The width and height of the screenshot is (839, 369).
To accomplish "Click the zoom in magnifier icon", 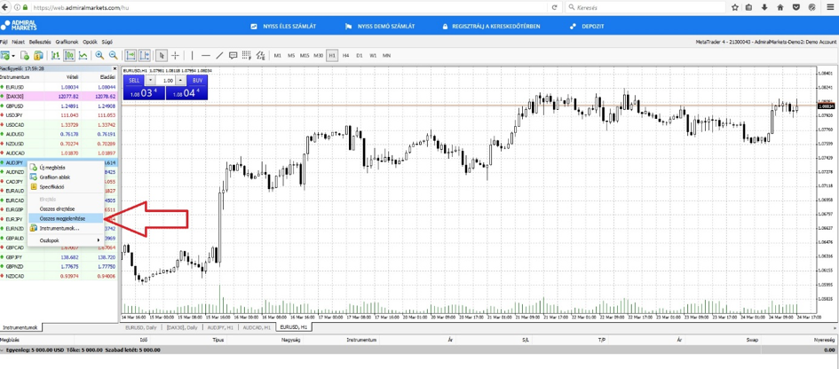I will (99, 56).
